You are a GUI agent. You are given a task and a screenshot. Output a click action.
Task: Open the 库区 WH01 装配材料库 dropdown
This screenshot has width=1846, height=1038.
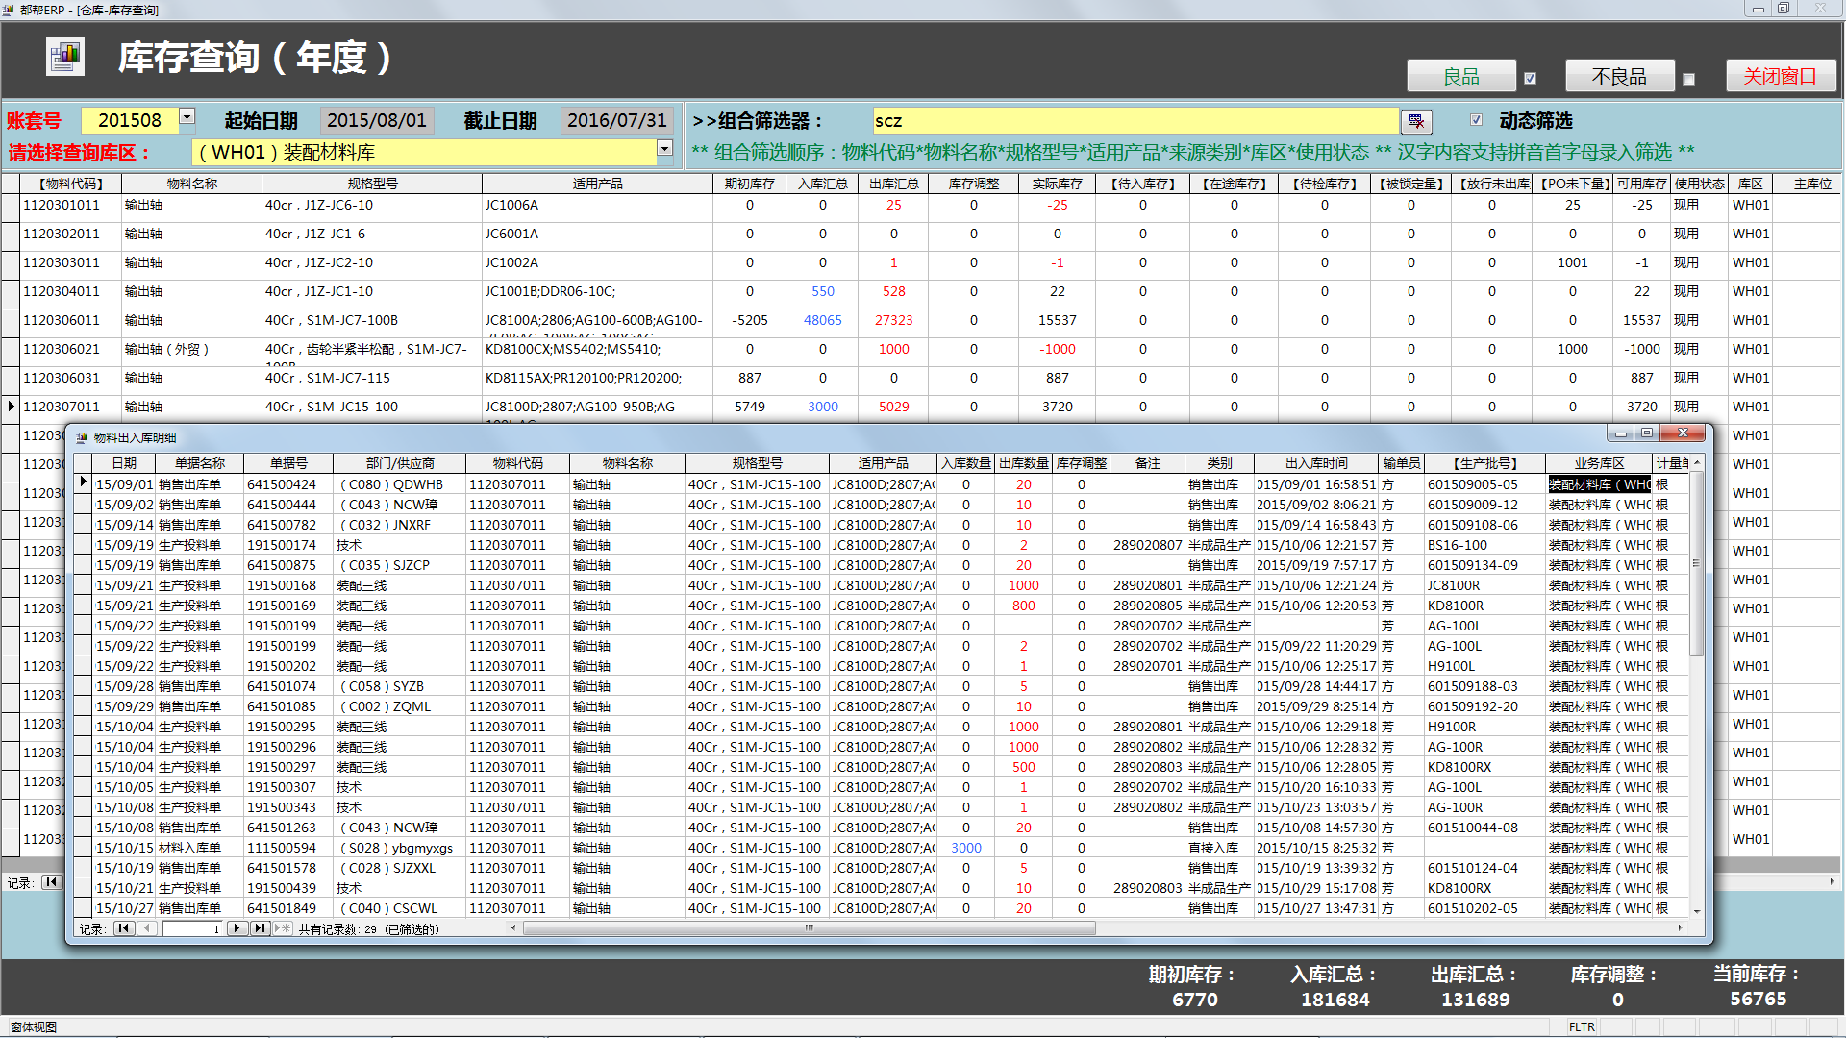tap(664, 148)
